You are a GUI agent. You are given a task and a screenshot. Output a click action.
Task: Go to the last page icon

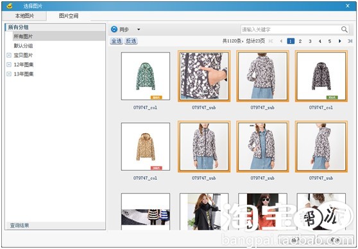click(x=350, y=41)
